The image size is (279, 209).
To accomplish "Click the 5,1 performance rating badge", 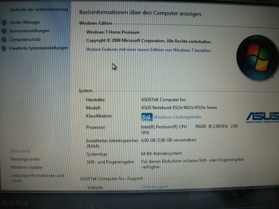I will point(146,117).
